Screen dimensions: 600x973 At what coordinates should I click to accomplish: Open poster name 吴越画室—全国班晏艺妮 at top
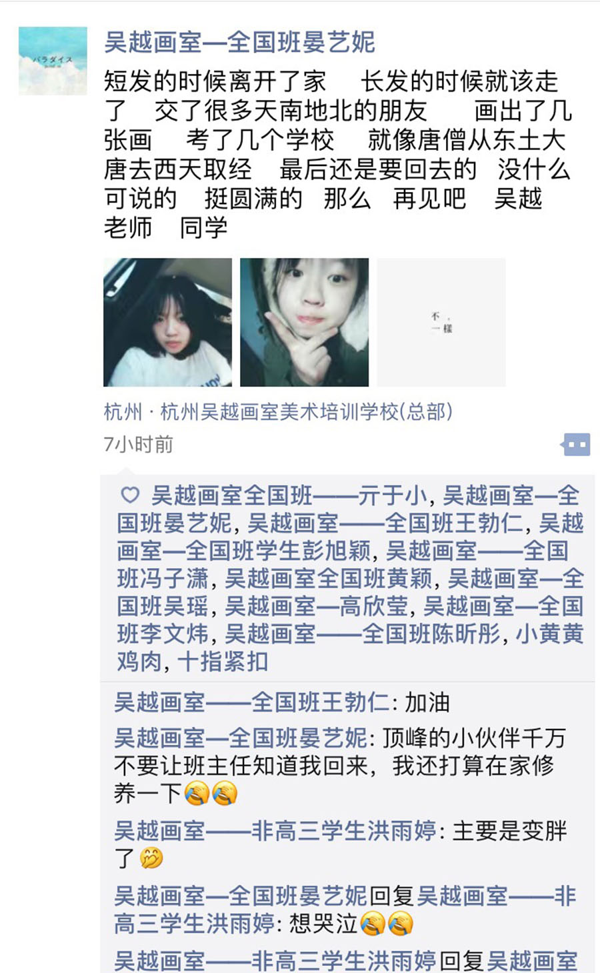click(x=240, y=42)
